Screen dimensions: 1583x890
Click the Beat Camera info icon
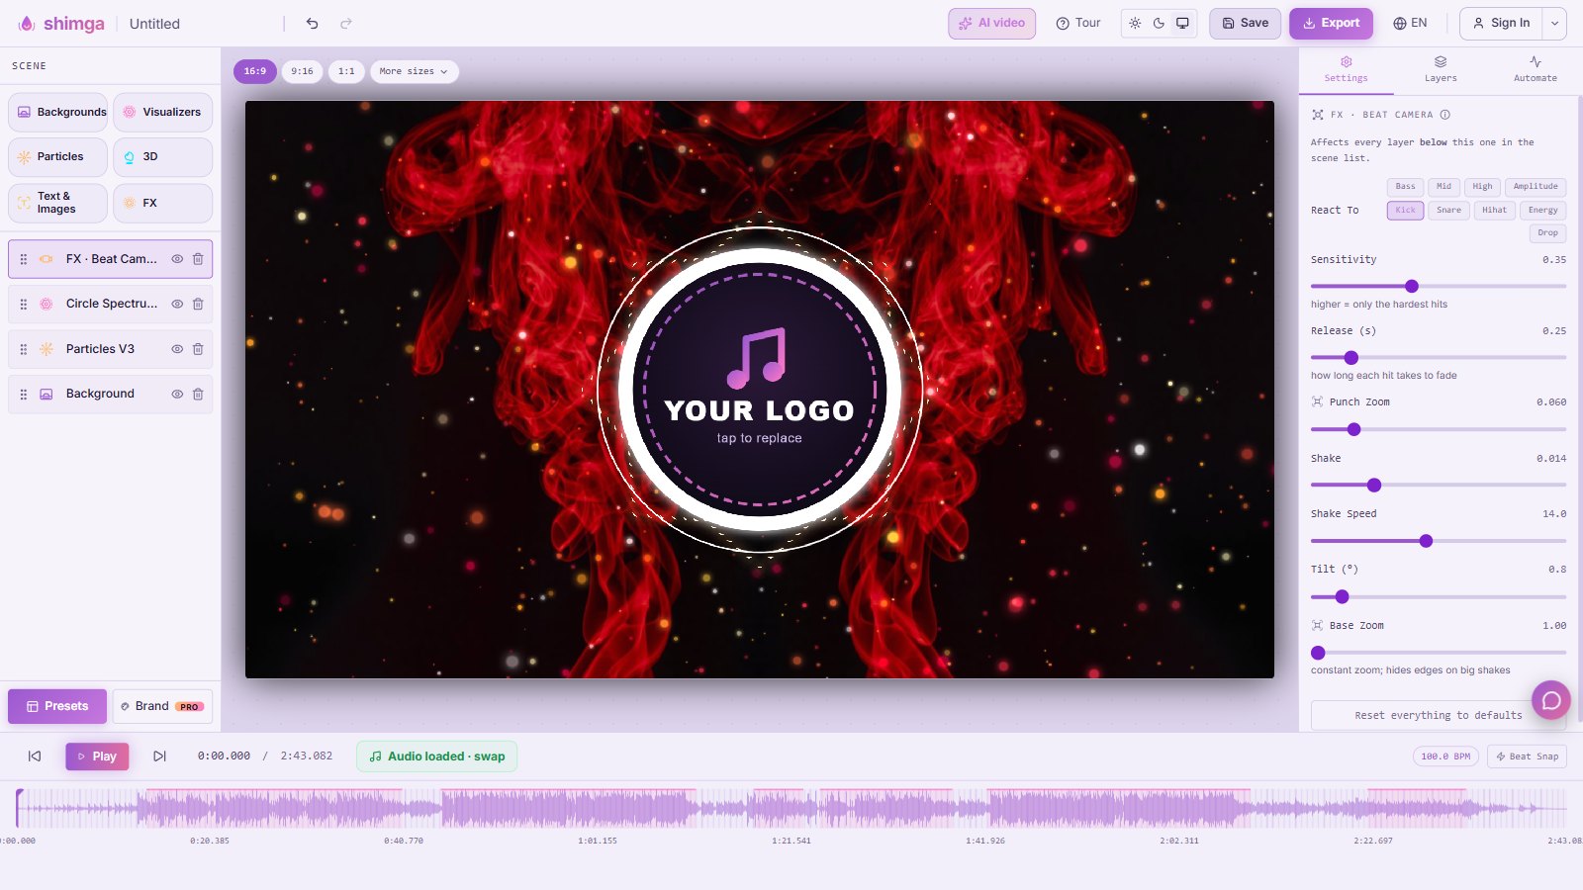1445,115
